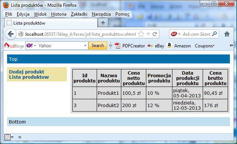Screen dimensions: 237x144
Task: Select the Lista produktów browser tab
Action: (51, 23)
